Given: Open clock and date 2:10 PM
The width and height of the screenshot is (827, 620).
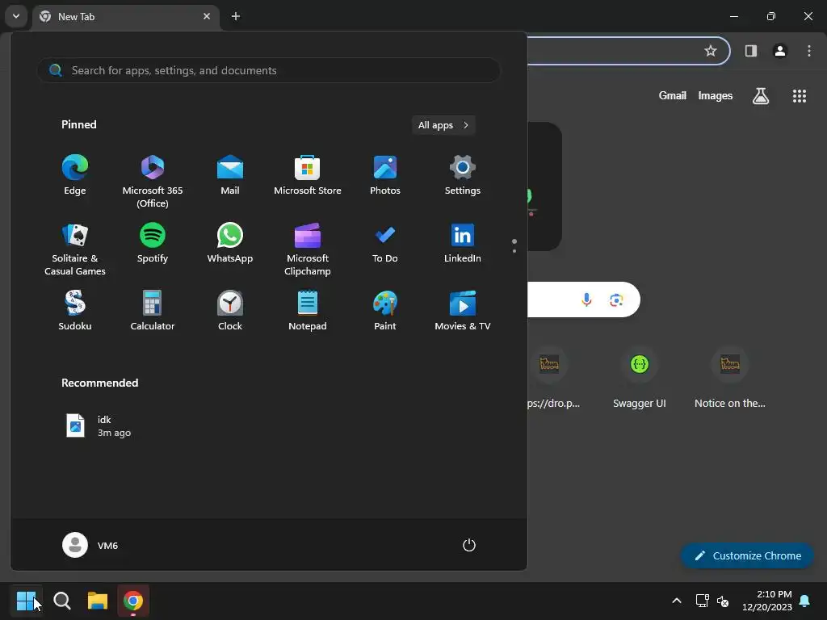Looking at the screenshot, I should point(767,601).
